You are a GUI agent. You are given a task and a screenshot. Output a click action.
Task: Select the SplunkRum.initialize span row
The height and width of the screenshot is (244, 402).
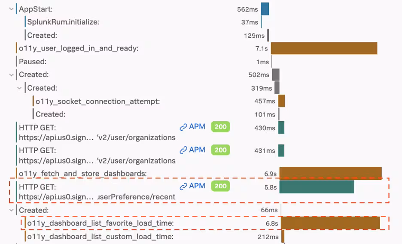(x=63, y=22)
